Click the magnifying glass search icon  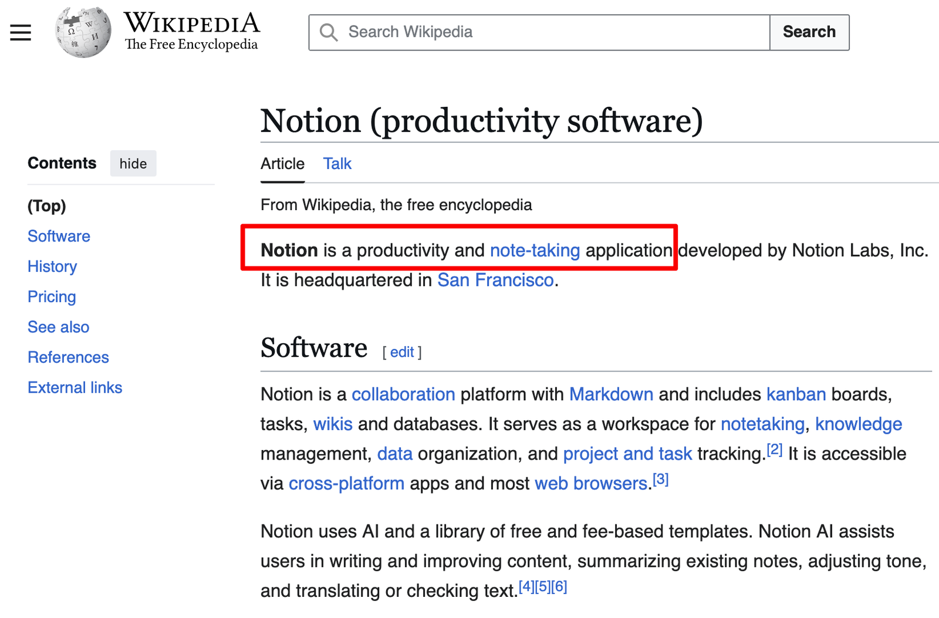pyautogui.click(x=329, y=32)
